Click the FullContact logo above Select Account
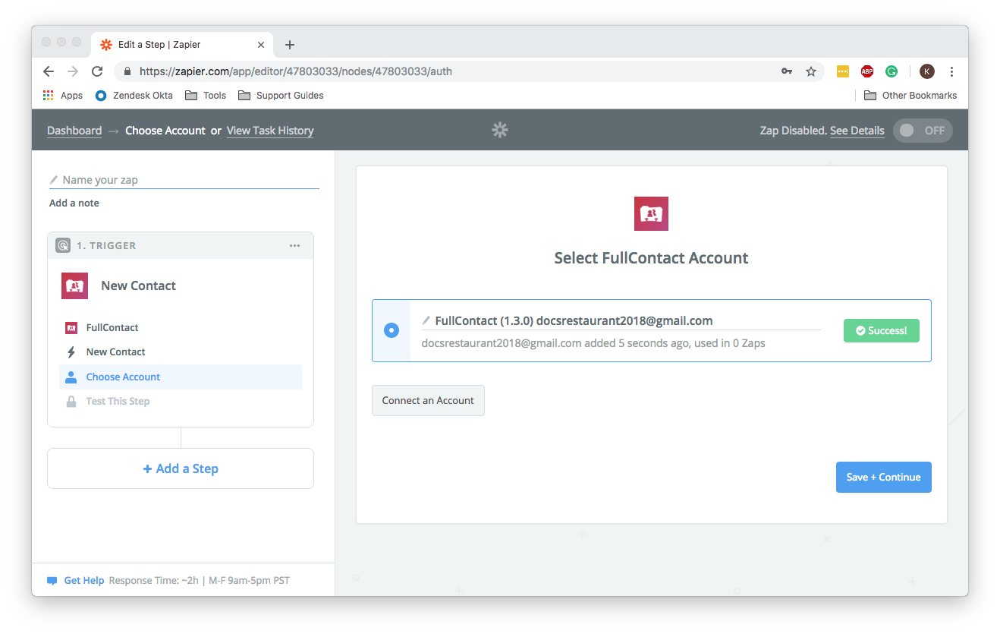The height and width of the screenshot is (634, 1000). pyautogui.click(x=651, y=213)
